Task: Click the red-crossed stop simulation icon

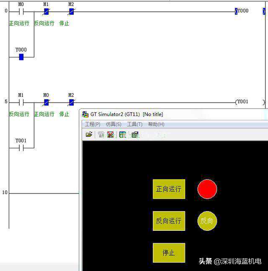Action: tap(110, 134)
